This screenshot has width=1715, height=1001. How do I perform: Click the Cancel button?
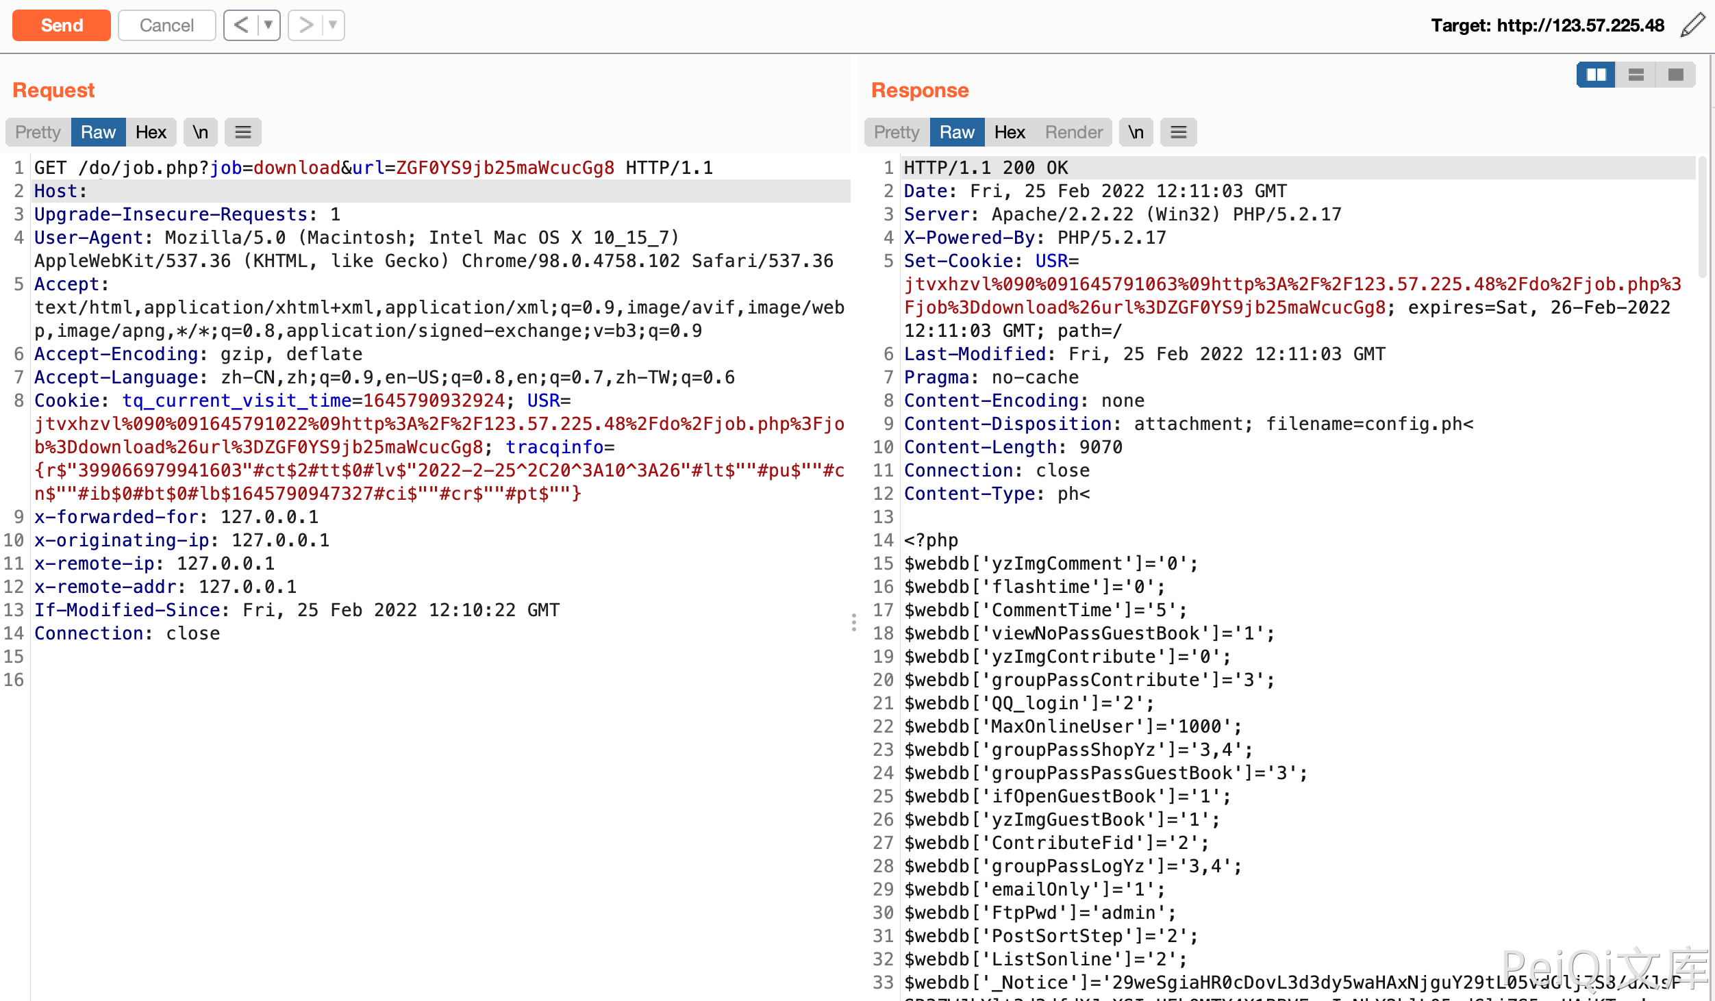click(x=166, y=25)
